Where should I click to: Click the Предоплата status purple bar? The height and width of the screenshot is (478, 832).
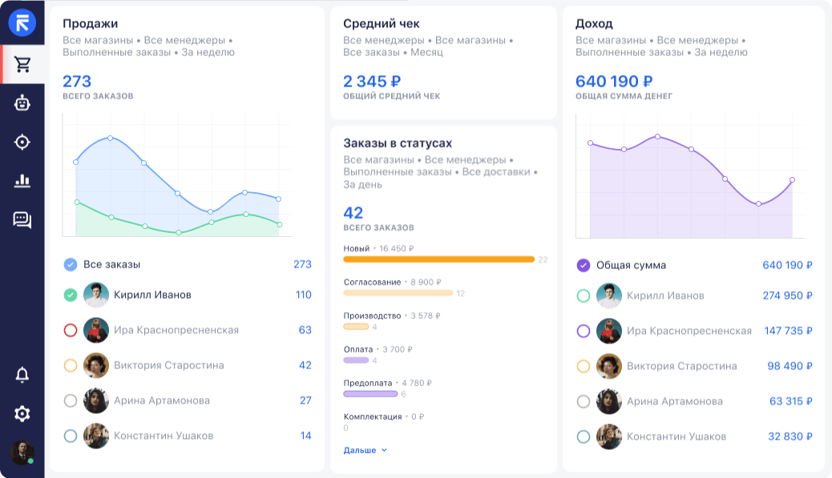[x=370, y=394]
